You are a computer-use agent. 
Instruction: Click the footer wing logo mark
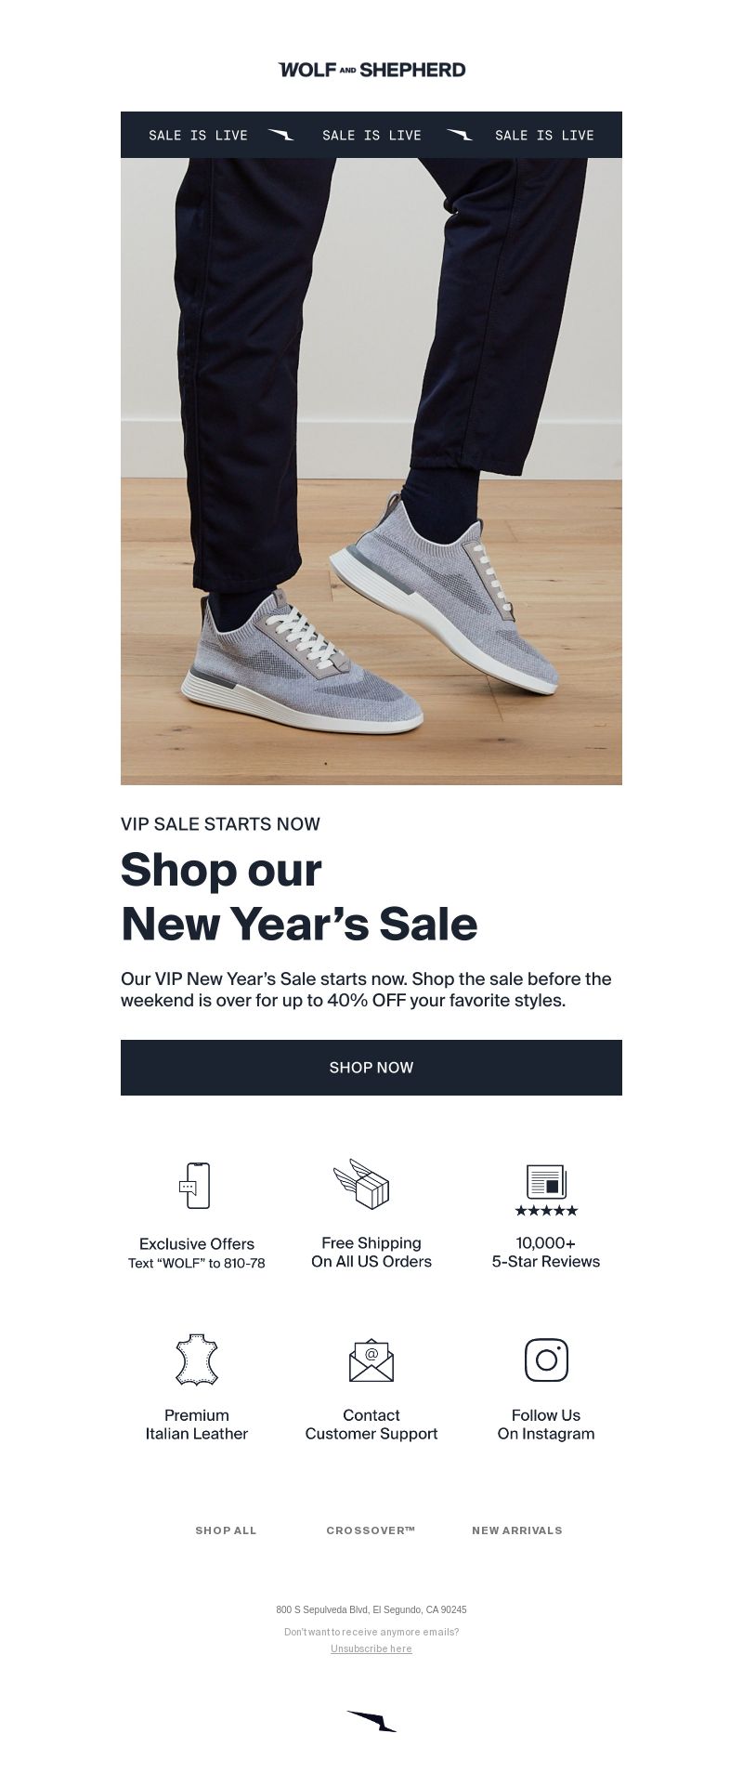(371, 1721)
